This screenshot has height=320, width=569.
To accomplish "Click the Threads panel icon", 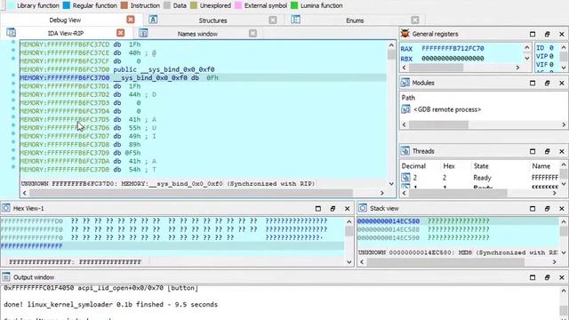I will coord(405,151).
